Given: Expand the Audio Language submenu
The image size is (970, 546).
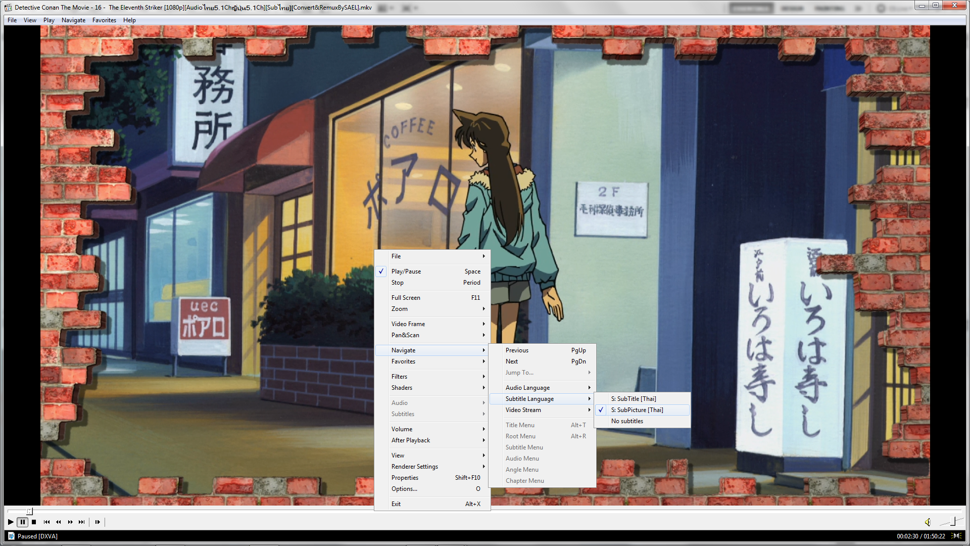Looking at the screenshot, I should tap(527, 388).
